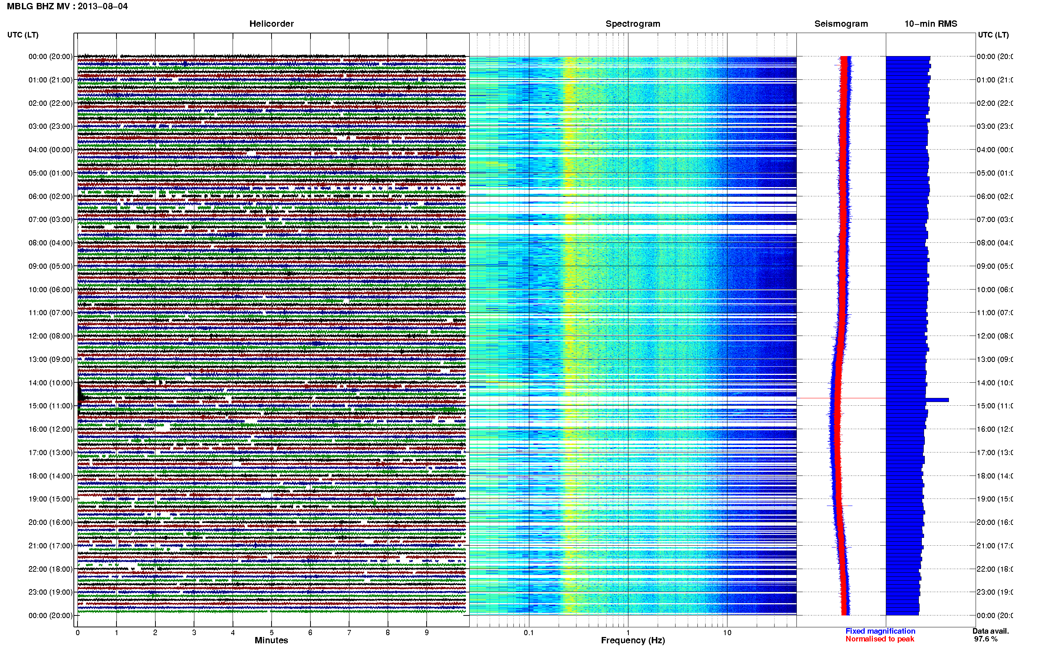Click the left 'UTC (LT)' axis label

pyautogui.click(x=23, y=35)
